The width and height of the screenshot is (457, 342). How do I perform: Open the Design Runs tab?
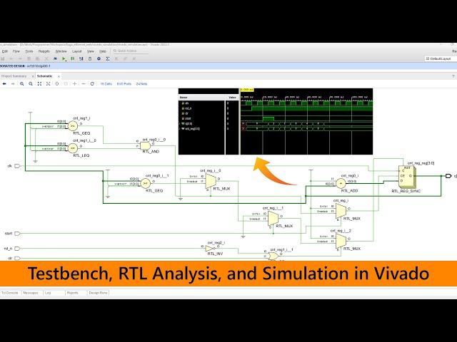point(98,293)
